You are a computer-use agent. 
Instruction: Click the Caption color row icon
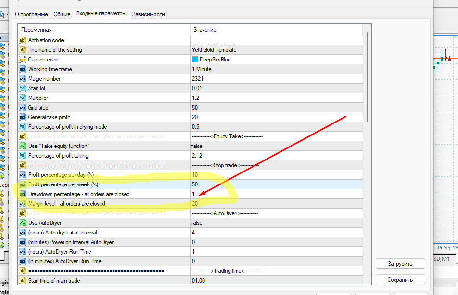22,60
